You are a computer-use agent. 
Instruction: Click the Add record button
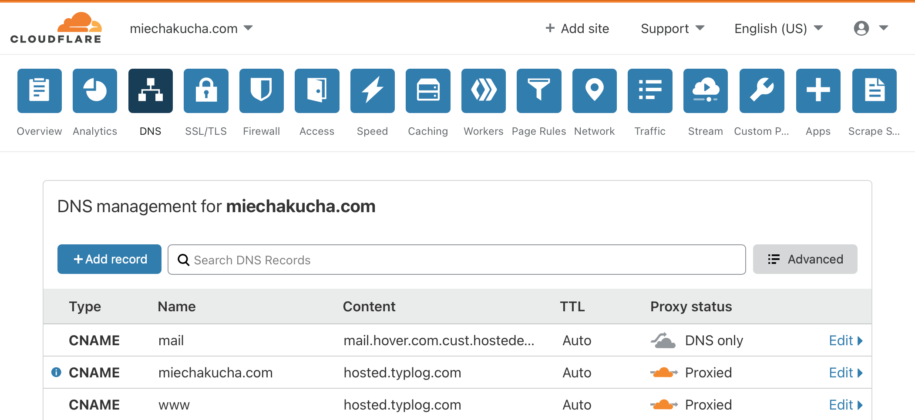(109, 259)
